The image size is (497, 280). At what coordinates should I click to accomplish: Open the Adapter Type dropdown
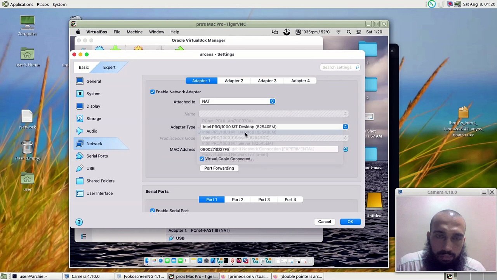[274, 127]
